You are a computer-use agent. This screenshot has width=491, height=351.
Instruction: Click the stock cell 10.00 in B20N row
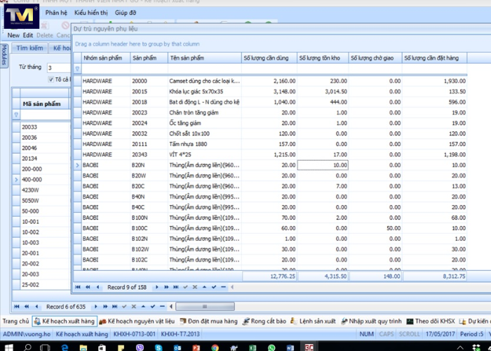coord(323,165)
